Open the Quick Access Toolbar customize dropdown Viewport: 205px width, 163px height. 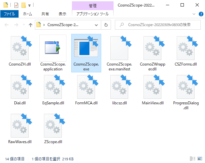tap(30, 6)
